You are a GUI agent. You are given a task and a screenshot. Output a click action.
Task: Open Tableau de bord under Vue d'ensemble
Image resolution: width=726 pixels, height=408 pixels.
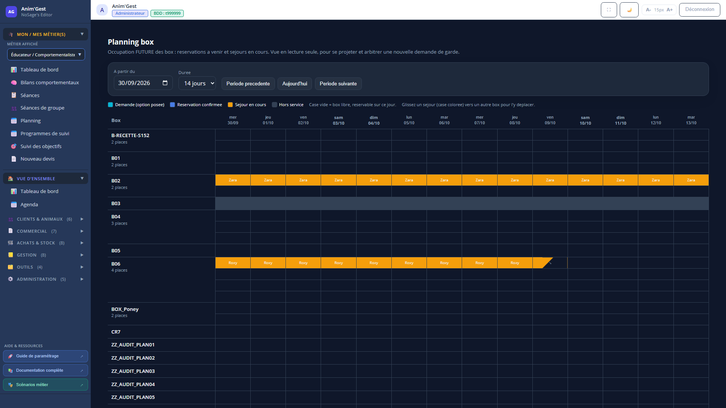coord(39,192)
